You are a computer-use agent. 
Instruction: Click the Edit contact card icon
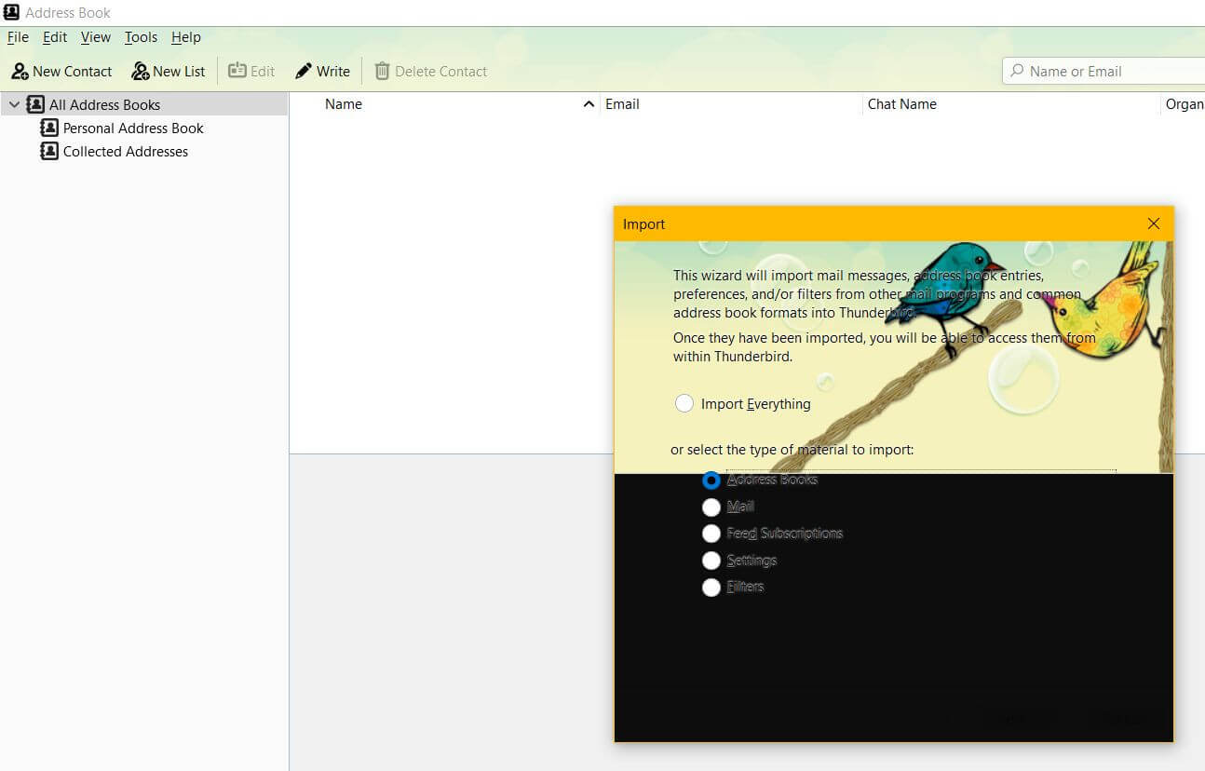[x=237, y=71]
